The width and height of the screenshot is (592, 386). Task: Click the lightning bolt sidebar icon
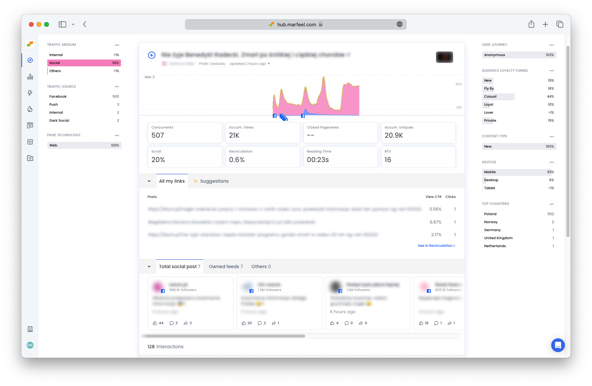(30, 93)
